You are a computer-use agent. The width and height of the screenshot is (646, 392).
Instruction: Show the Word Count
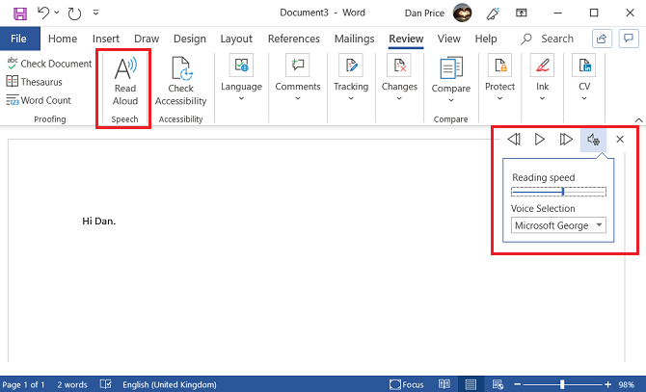[39, 100]
